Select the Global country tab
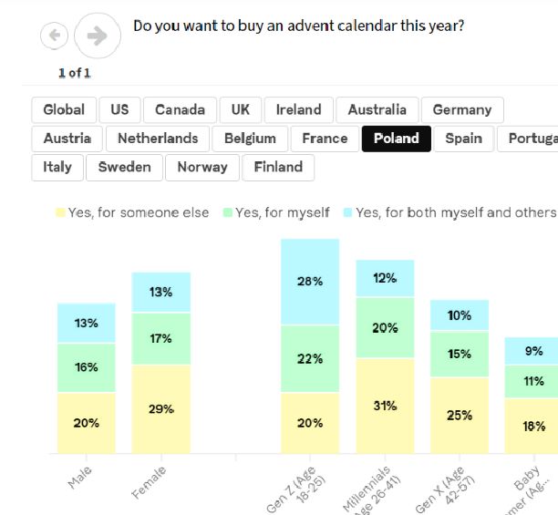 click(64, 109)
